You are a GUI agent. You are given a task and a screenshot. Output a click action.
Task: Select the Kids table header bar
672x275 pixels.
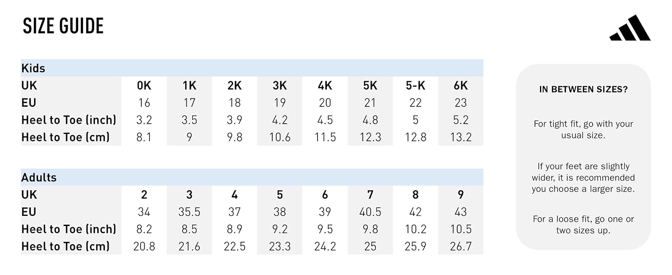252,68
